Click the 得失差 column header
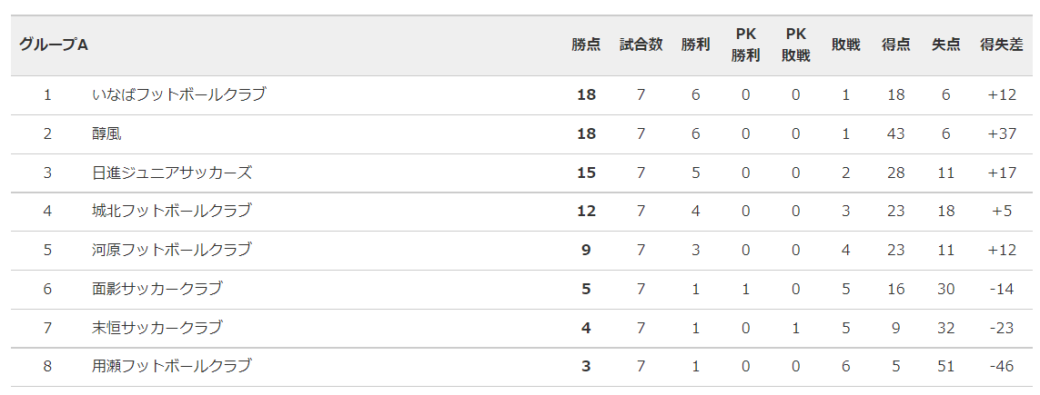 1002,45
